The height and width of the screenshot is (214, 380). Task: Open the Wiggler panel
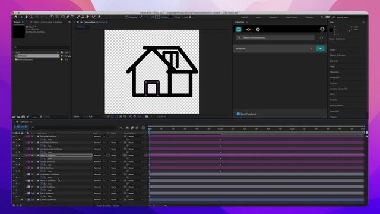[x=334, y=117]
